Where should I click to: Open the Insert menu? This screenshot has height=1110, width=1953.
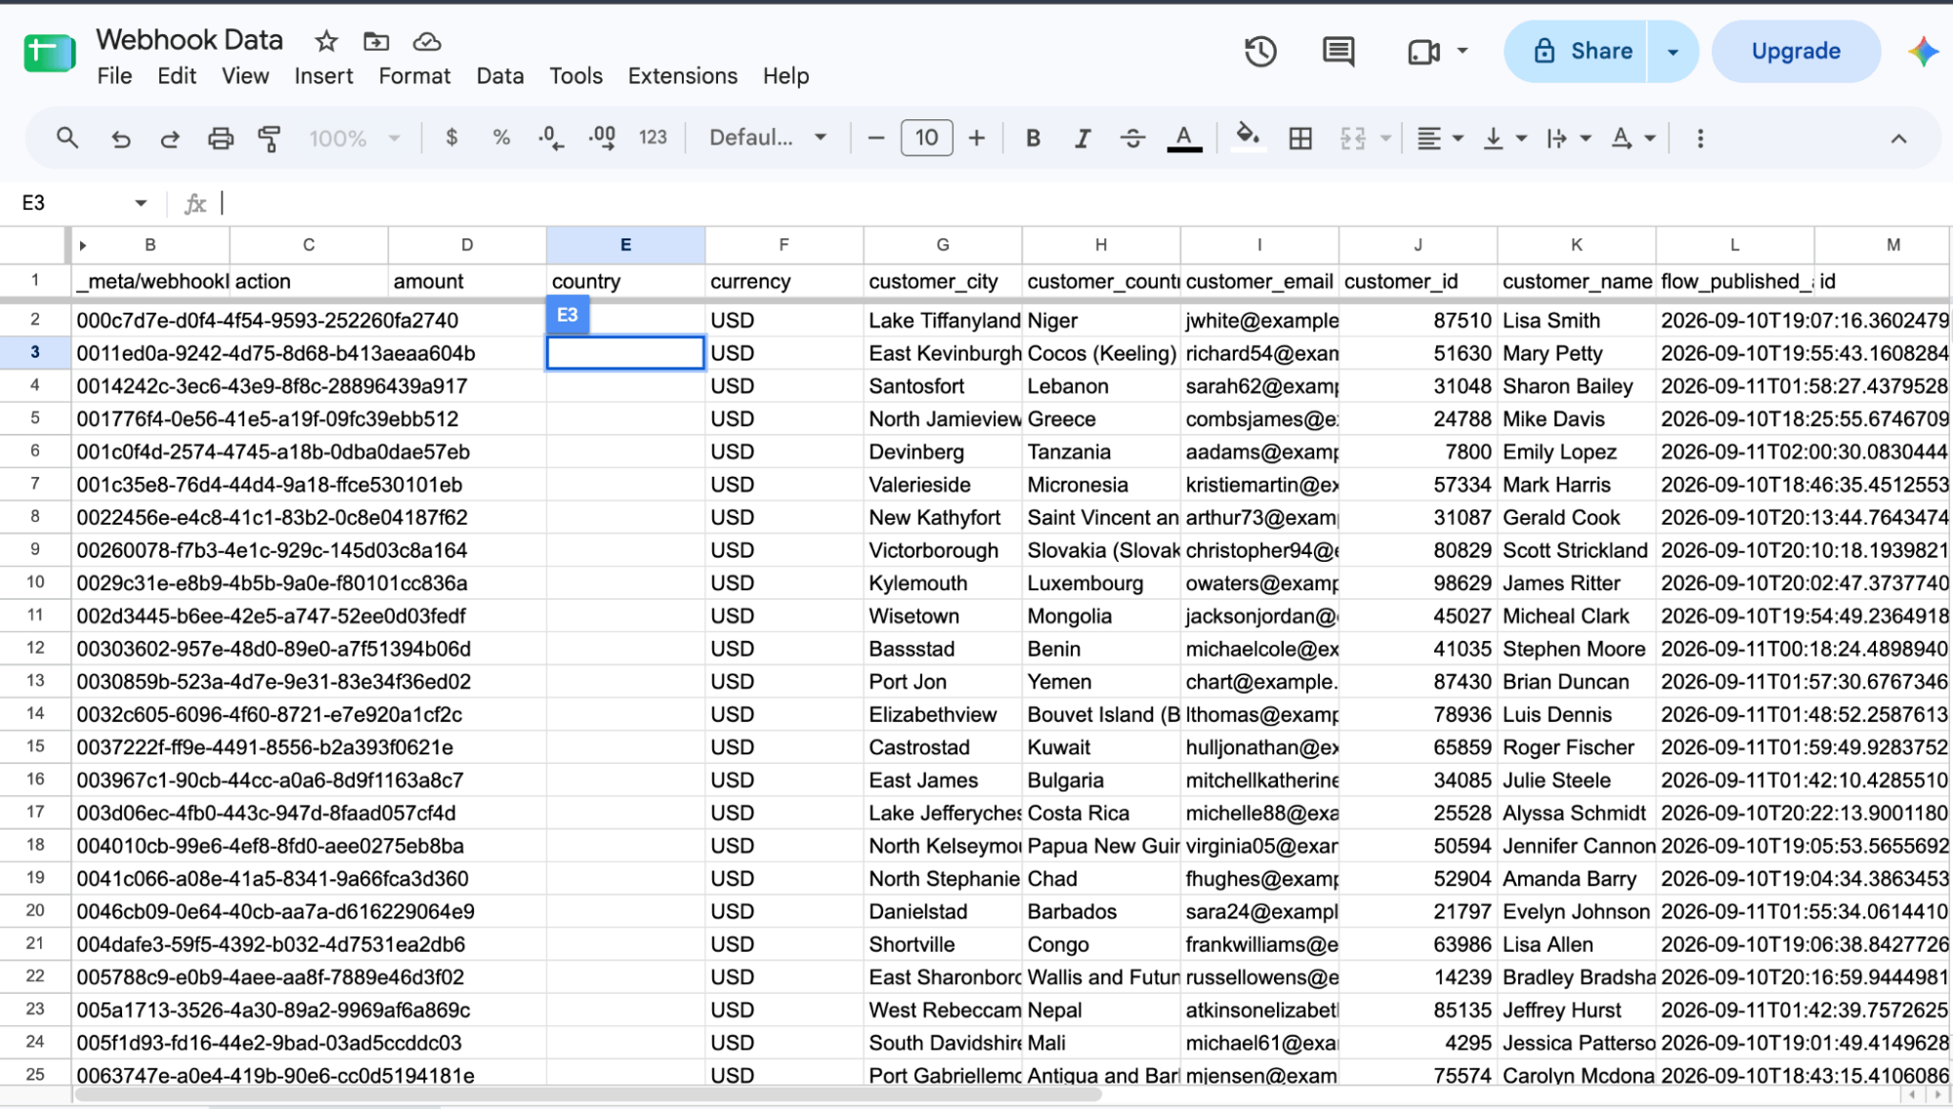click(x=323, y=76)
